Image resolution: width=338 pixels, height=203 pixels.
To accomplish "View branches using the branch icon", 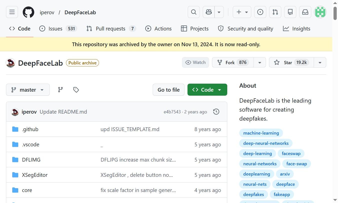I will tap(60, 90).
